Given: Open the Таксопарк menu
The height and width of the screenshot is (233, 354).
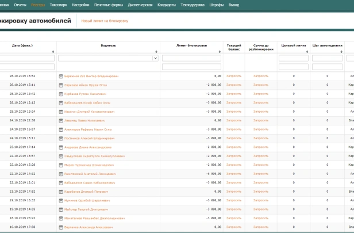Looking at the screenshot, I should click(x=59, y=4).
